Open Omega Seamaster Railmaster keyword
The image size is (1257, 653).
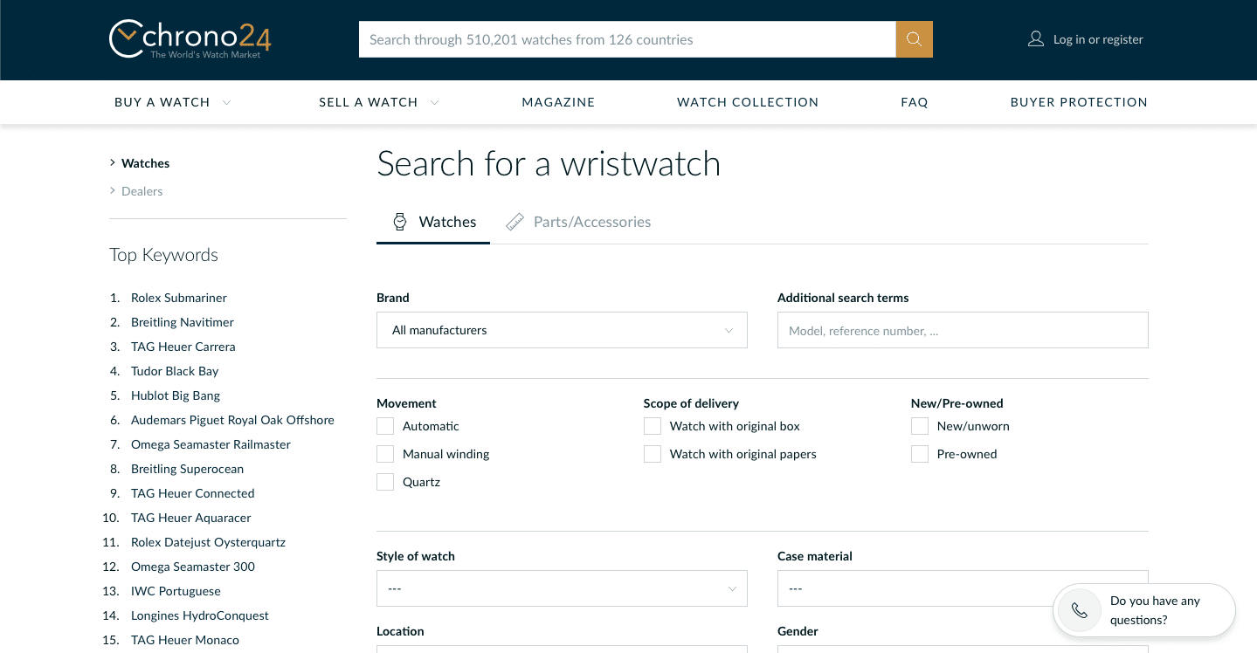(x=211, y=444)
